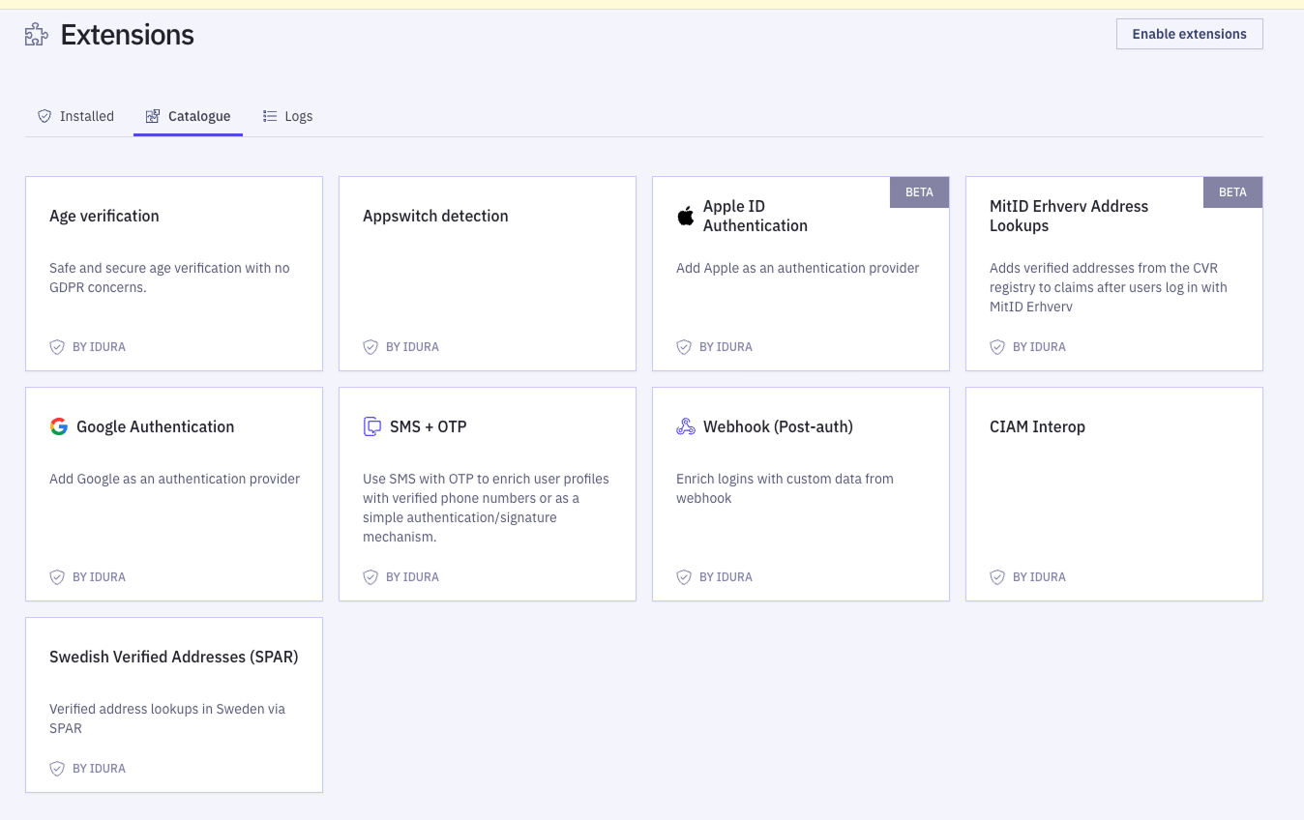The width and height of the screenshot is (1304, 820).
Task: Open the Age verification extension card
Action: point(174,273)
